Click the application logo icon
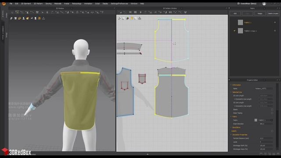 click(4, 4)
